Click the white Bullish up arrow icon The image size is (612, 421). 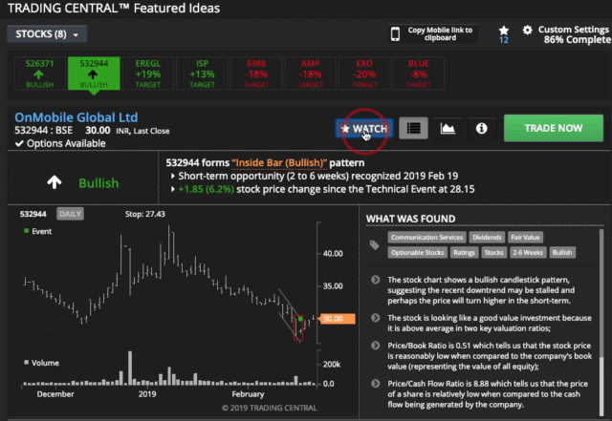tap(55, 182)
